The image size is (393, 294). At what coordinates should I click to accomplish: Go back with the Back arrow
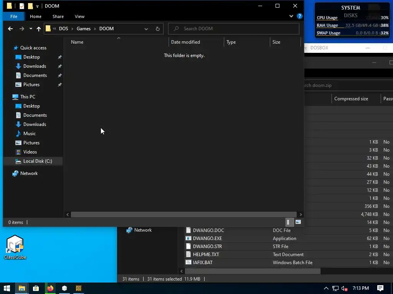[10, 29]
